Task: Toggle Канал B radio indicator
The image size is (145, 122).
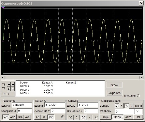Action: pos(96,117)
